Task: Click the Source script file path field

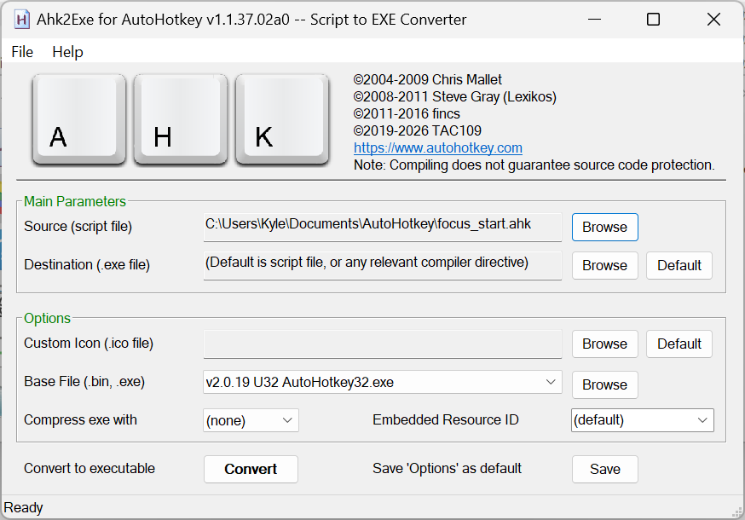Action: click(x=382, y=225)
